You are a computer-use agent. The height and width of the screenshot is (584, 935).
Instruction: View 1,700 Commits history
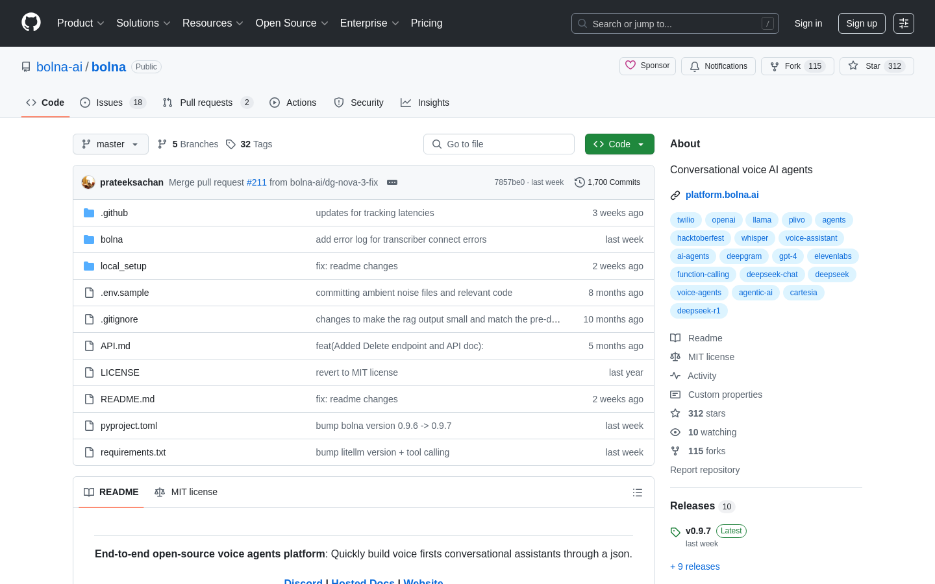point(607,182)
